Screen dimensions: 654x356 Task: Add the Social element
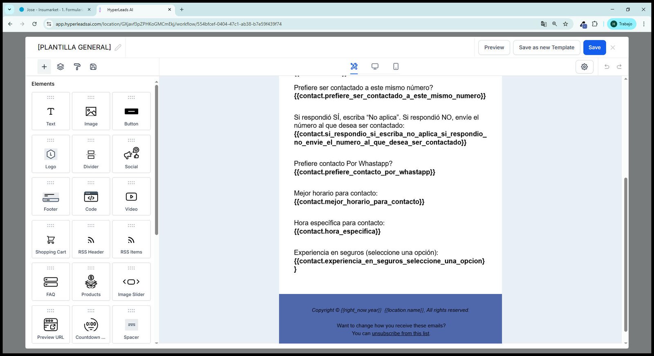pyautogui.click(x=131, y=154)
